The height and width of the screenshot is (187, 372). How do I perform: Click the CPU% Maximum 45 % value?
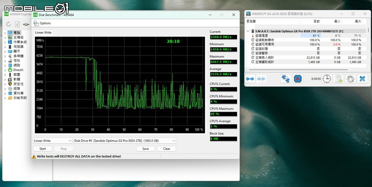click(223, 114)
